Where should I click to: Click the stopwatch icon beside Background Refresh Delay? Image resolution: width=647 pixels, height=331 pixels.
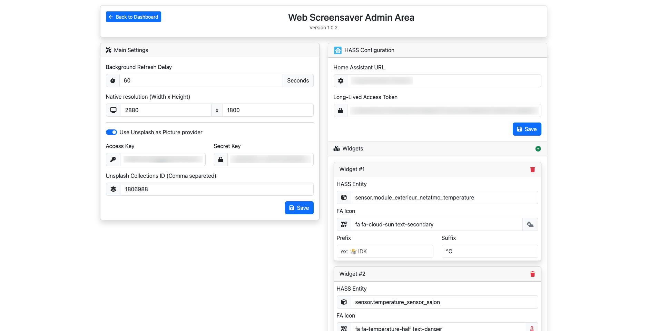(x=112, y=80)
